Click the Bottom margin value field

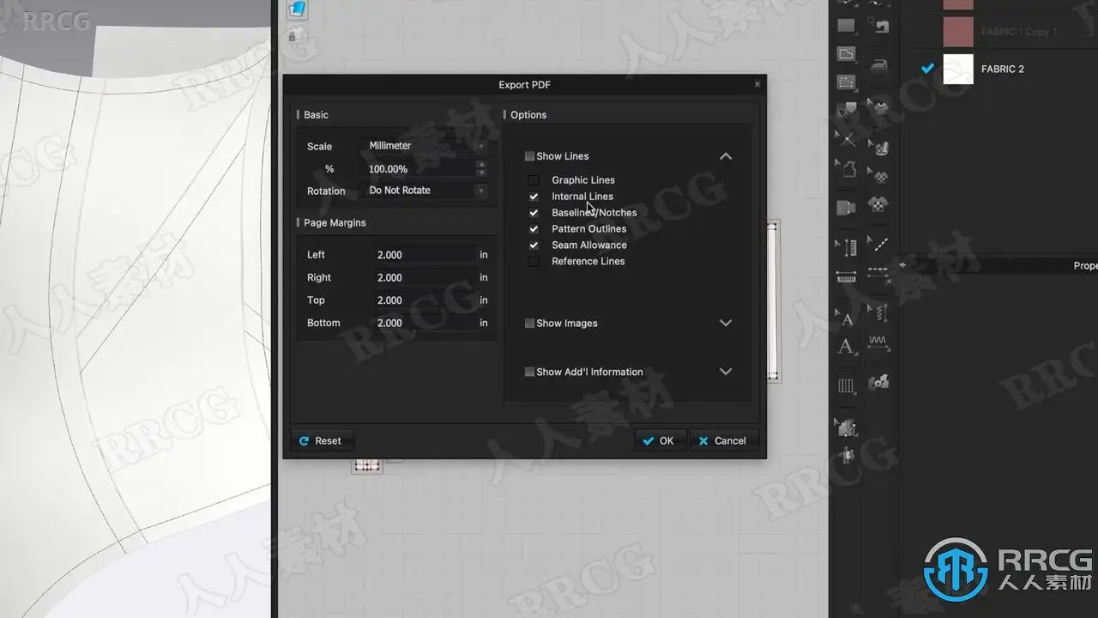425,324
